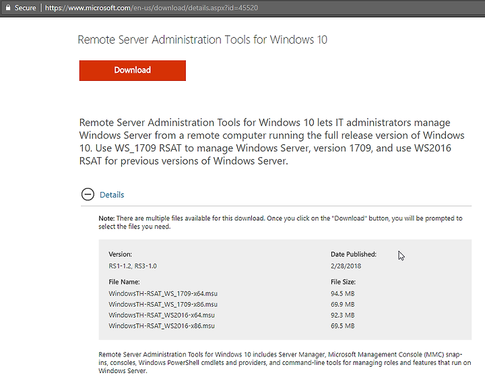Click the version value RS1-1.2, RS3-1.0

[x=133, y=266]
